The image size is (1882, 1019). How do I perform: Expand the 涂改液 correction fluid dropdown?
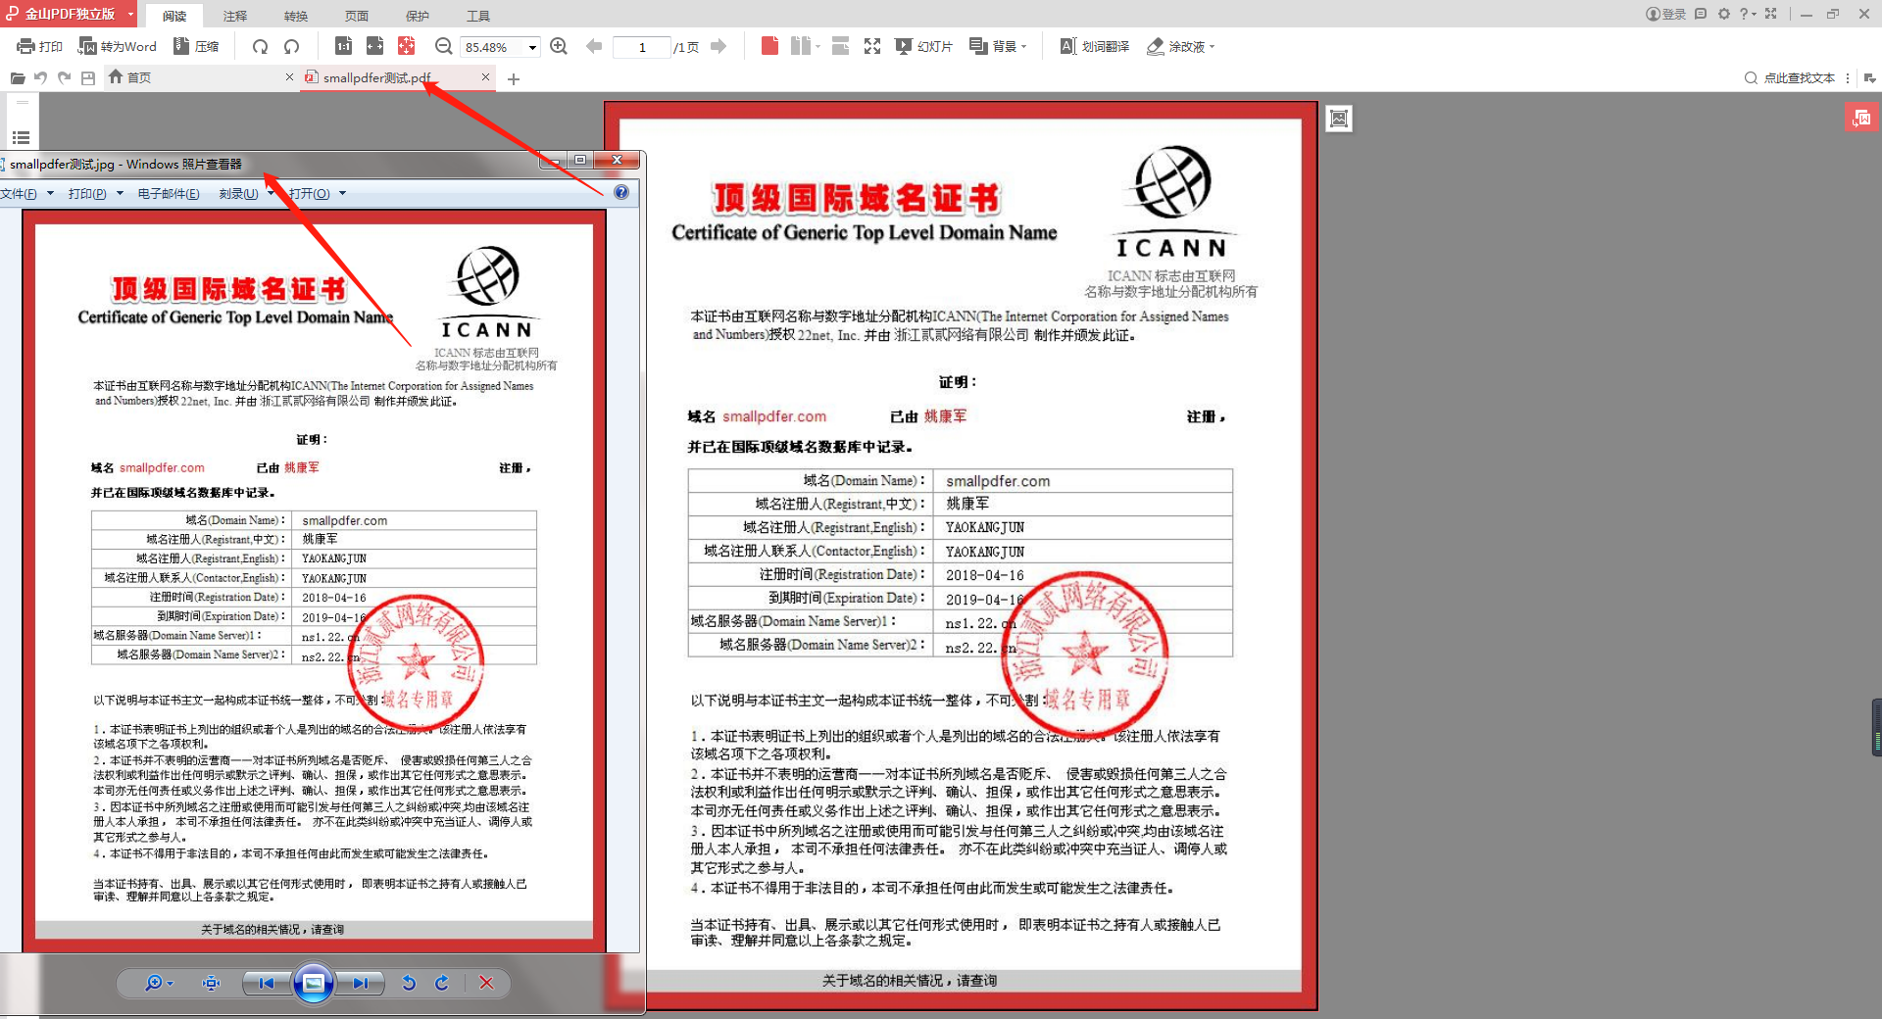pos(1212,46)
